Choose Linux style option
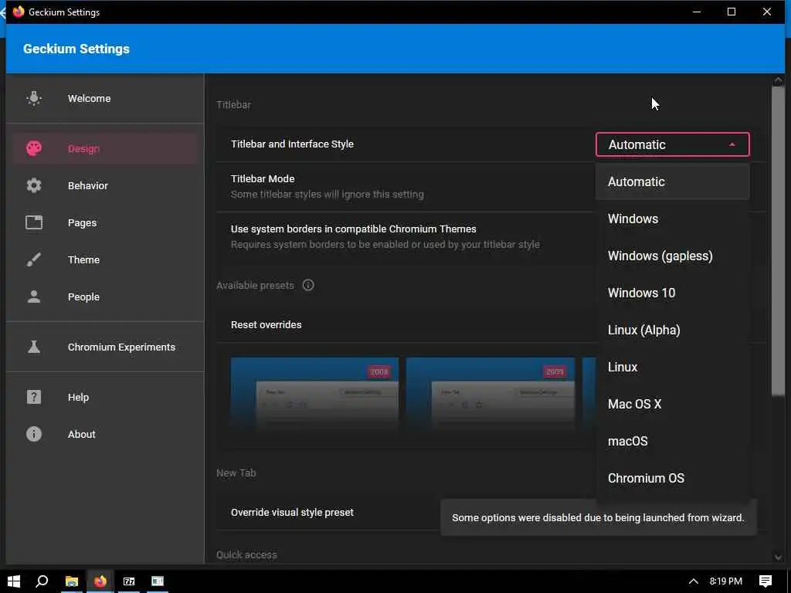Screen dimensions: 791x593 pyautogui.click(x=673, y=367)
